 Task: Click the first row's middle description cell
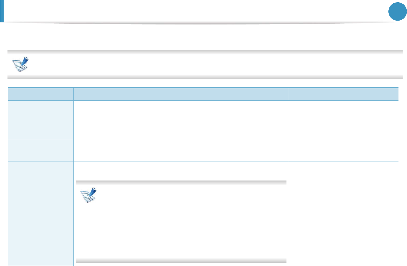tap(181, 120)
